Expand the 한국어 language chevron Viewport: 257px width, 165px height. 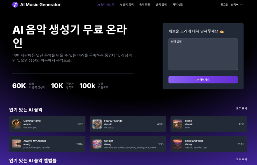coord(241,5)
